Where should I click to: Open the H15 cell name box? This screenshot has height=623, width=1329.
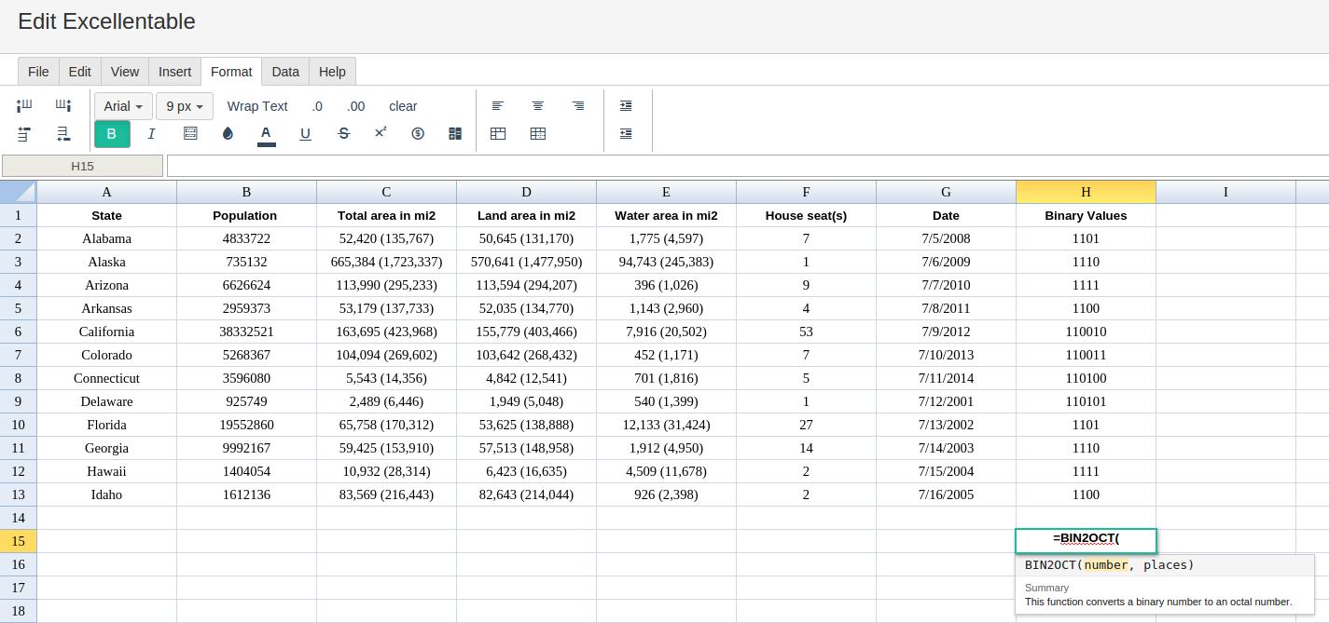click(x=83, y=166)
